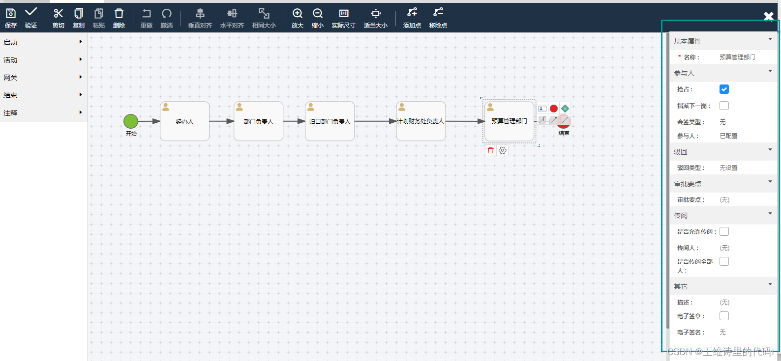
Task: Redo with the 重做 icon
Action: coord(147,18)
